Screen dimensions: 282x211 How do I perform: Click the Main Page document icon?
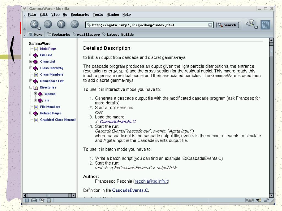[x=36, y=49]
